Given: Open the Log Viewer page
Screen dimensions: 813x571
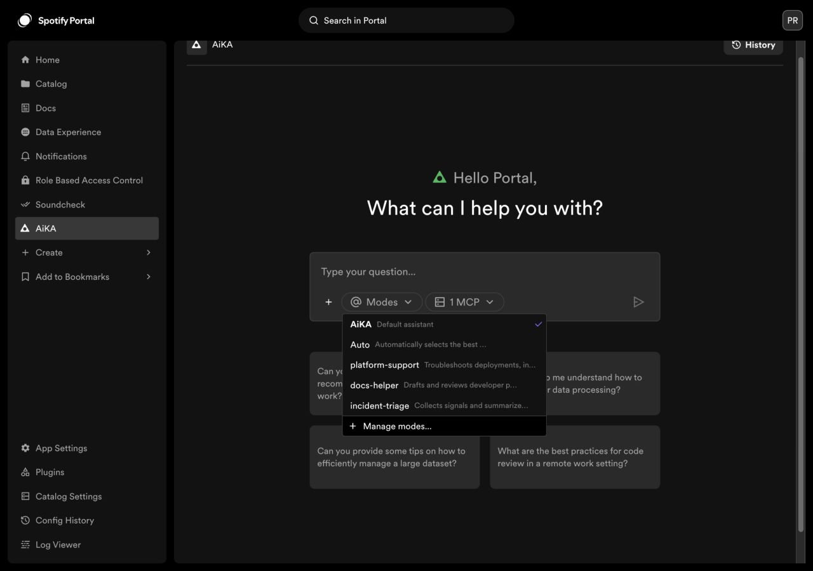Looking at the screenshot, I should click(x=87, y=544).
